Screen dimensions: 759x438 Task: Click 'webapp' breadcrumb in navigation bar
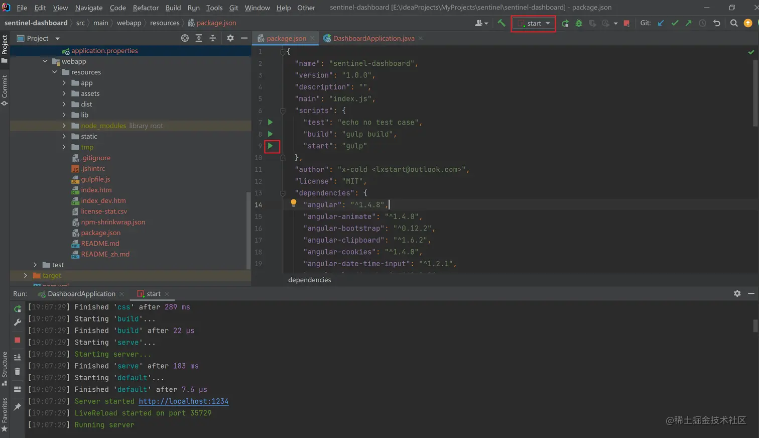click(x=129, y=23)
